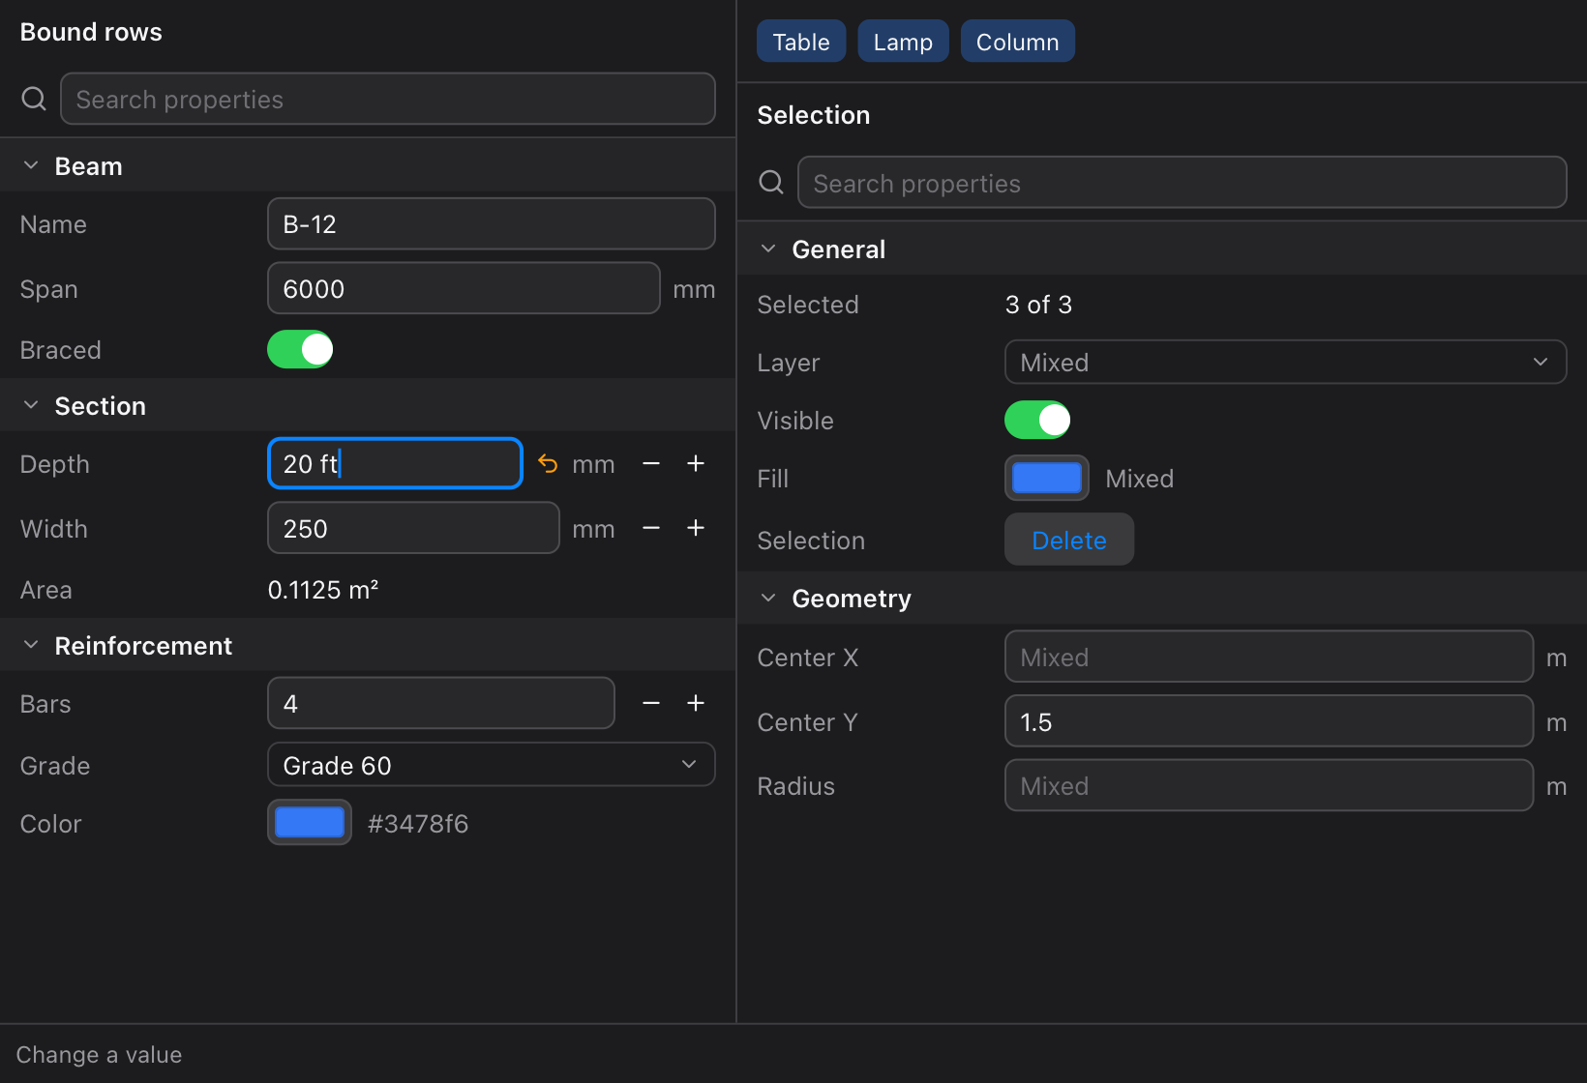Increase Width with the plus button
Image resolution: width=1587 pixels, height=1083 pixels.
pos(696,528)
